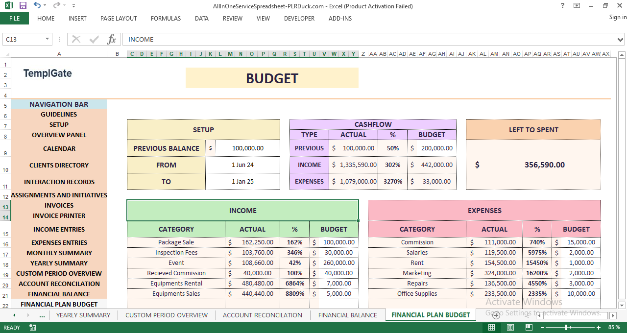Switch to FINANCIAL BALANCE sheet tab

click(x=348, y=315)
